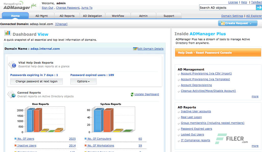Image resolution: width=262 pixels, height=152 pixels.
Task: Open the License link
Action: point(233,2)
